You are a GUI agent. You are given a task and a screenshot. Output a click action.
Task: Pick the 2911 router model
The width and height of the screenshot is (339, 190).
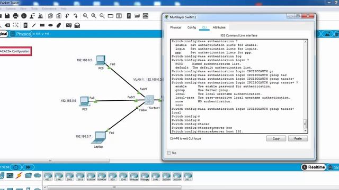(80, 176)
